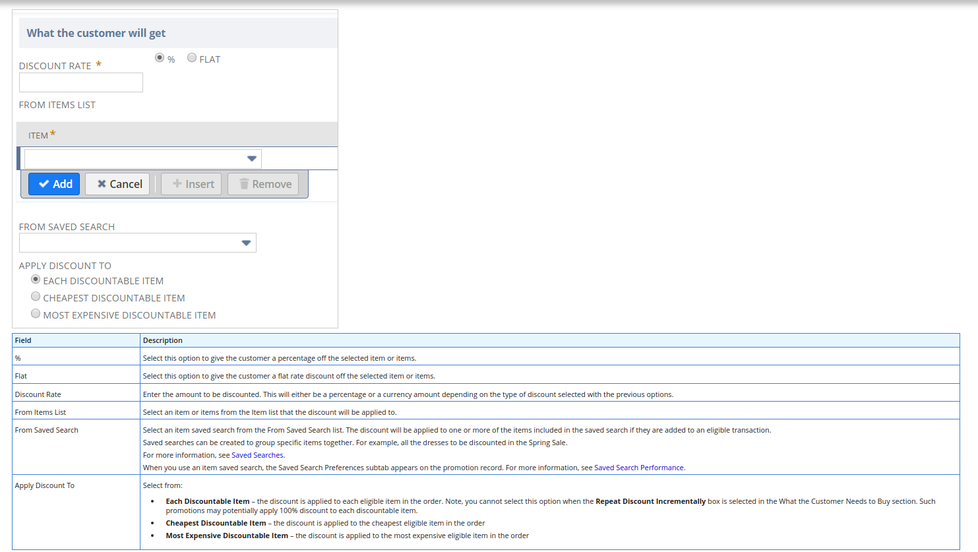Screen dimensions: 978x552
Task: Choose Cheapest Discountable Item radio option
Action: (x=36, y=297)
